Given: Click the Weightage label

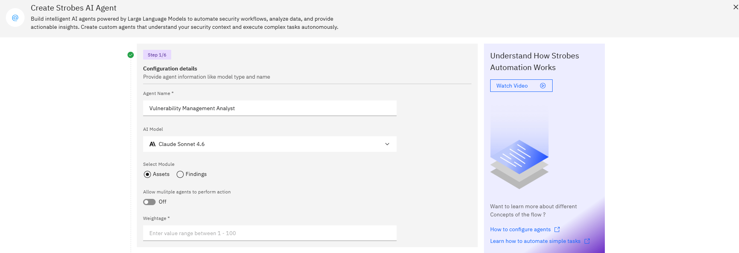Looking at the screenshot, I should click(x=156, y=218).
